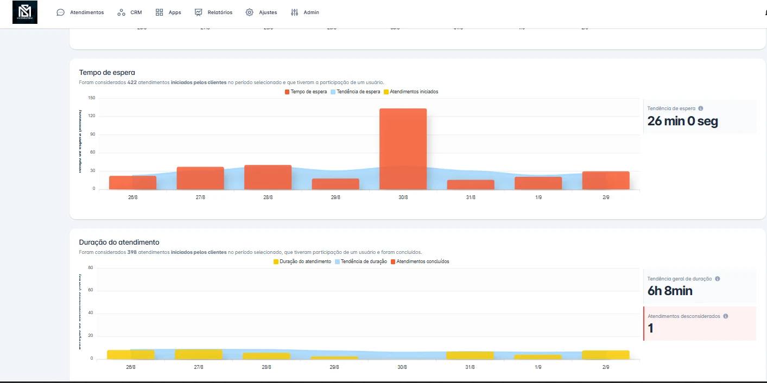Screen dimensions: 767x383
Task: Click the '6h 8min' duration trend value
Action: (670, 291)
